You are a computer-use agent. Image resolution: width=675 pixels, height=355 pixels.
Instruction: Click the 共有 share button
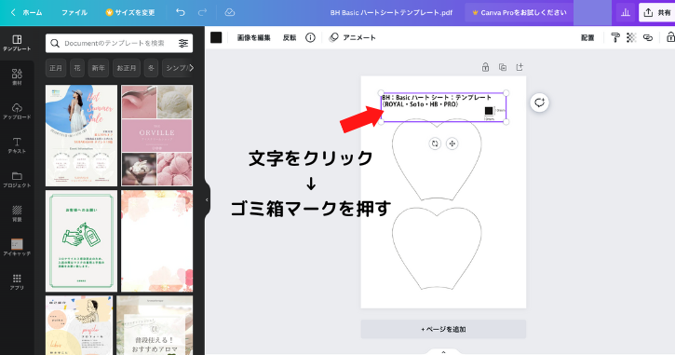pyautogui.click(x=657, y=12)
